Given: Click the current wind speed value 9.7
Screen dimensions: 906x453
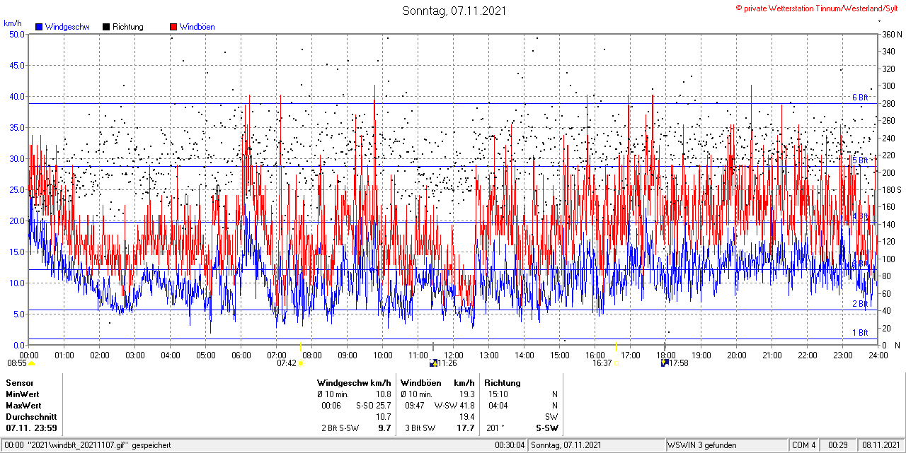Looking at the screenshot, I should click(384, 428).
